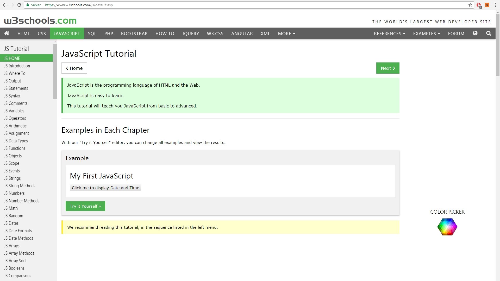Open JS Math chapter
Image resolution: width=500 pixels, height=281 pixels.
click(26, 208)
